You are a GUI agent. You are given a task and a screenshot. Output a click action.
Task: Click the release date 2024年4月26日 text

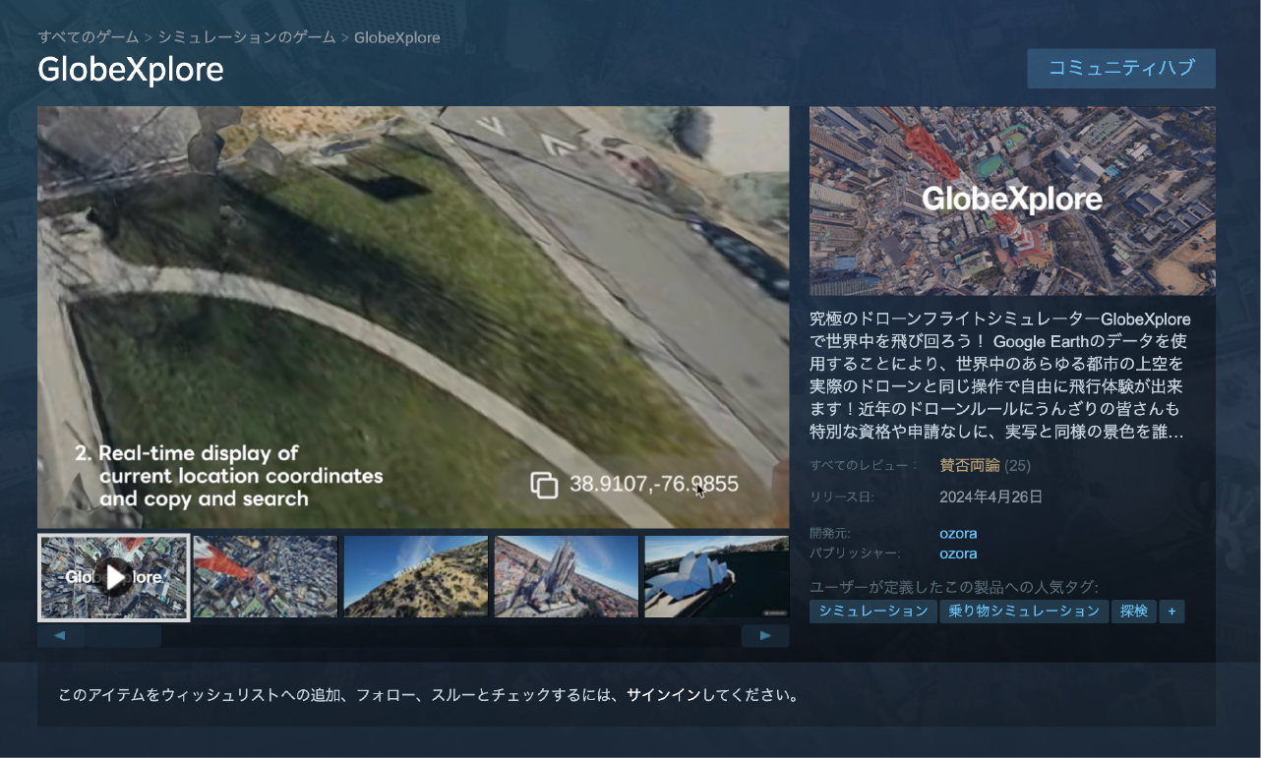991,496
